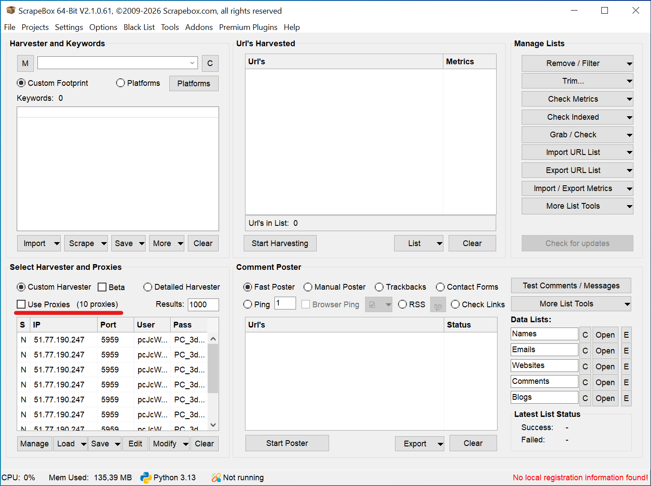Screen dimensions: 651x486
Task: Click the Python icon in status bar
Action: 146,478
